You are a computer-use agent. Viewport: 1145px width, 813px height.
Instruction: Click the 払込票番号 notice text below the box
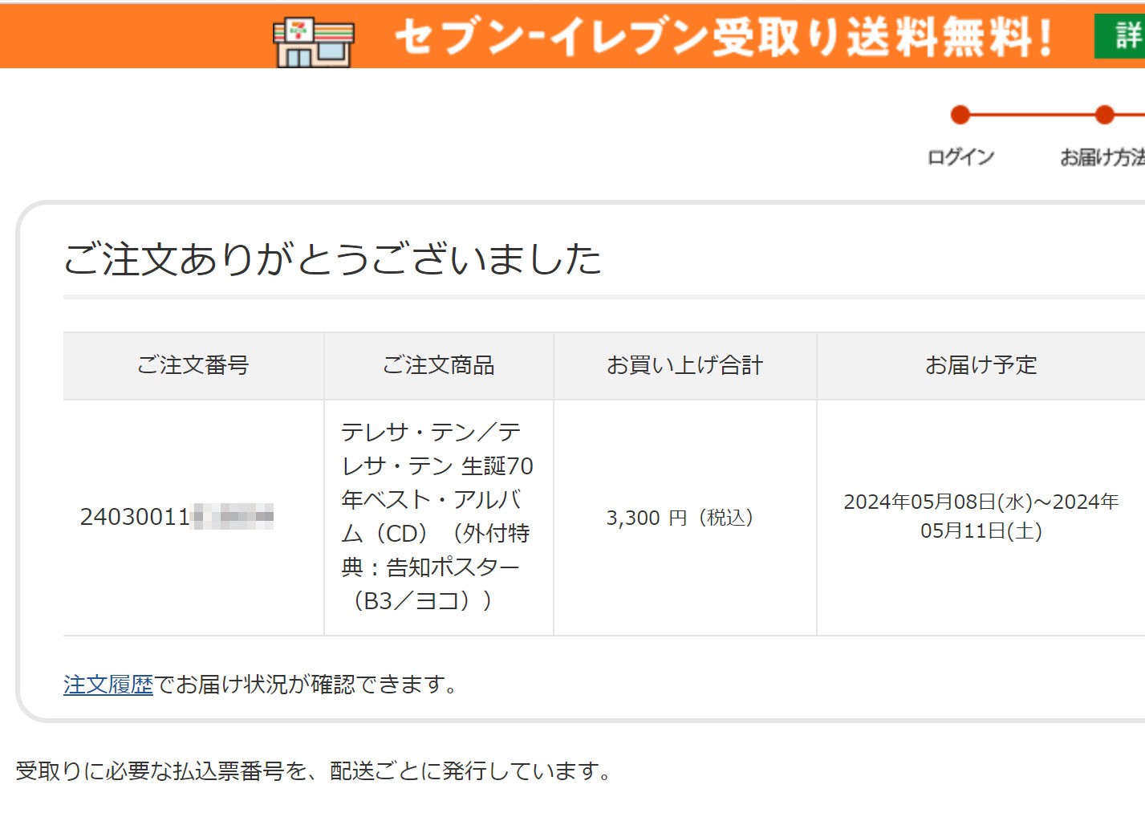pos(313,771)
